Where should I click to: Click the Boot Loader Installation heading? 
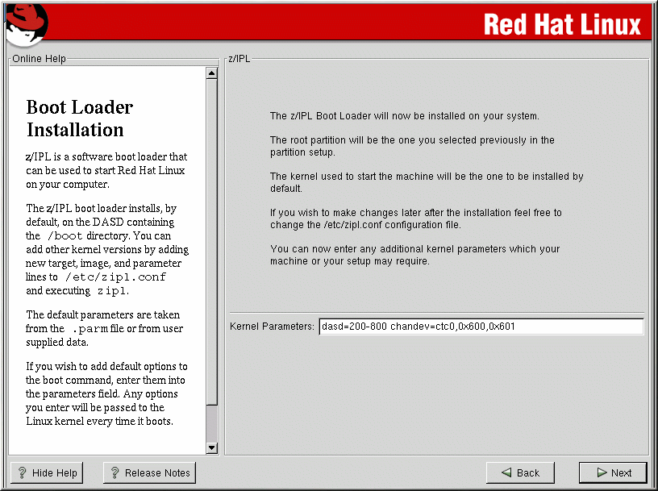80,119
